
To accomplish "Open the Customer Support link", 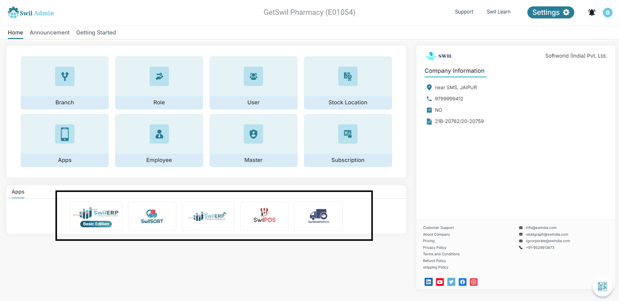I will pyautogui.click(x=438, y=228).
